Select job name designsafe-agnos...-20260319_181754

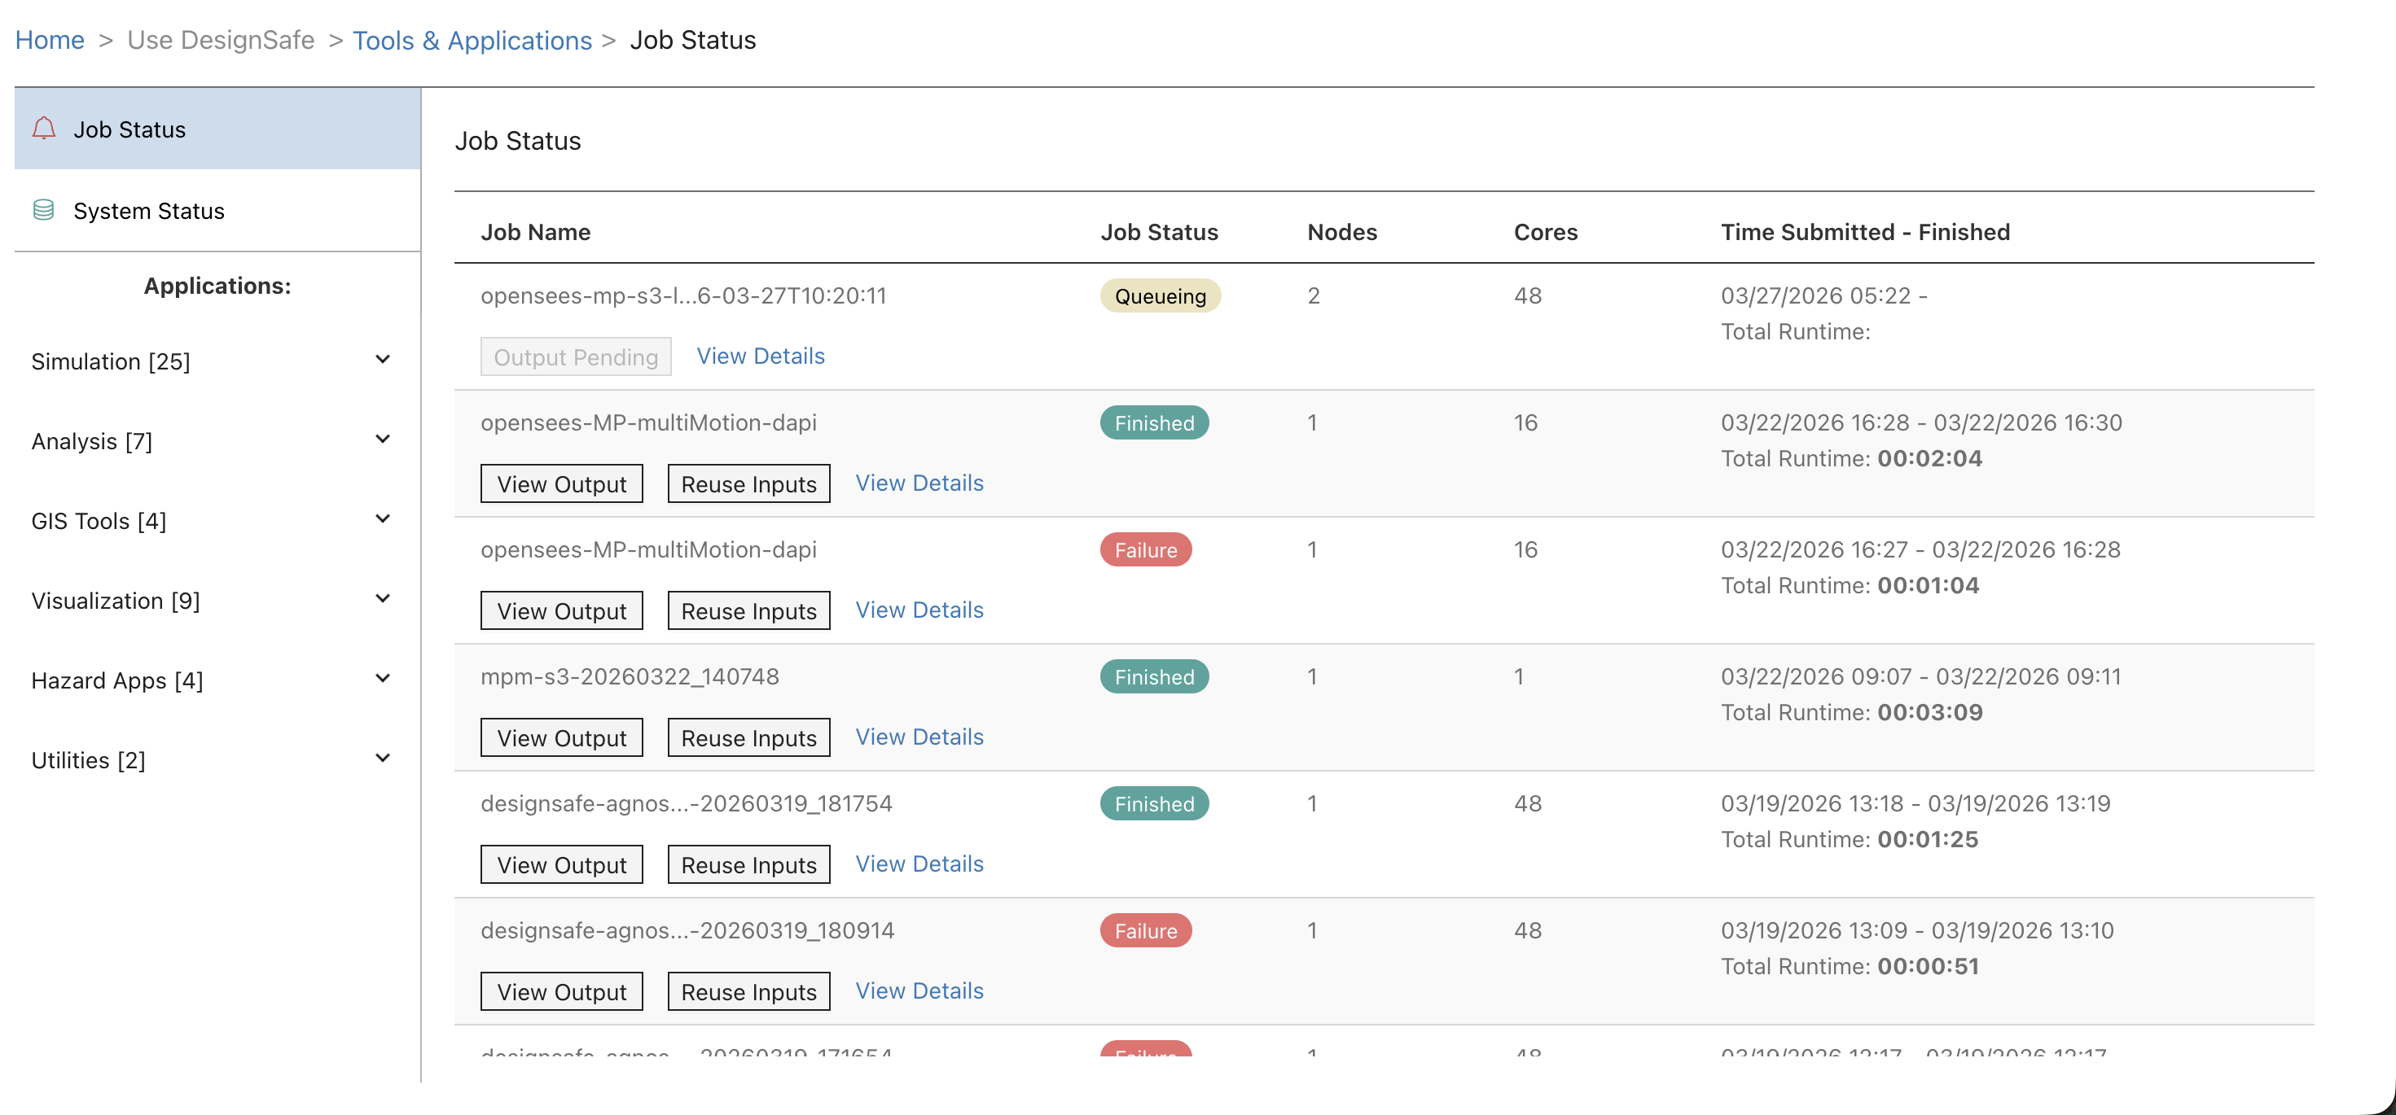[687, 804]
